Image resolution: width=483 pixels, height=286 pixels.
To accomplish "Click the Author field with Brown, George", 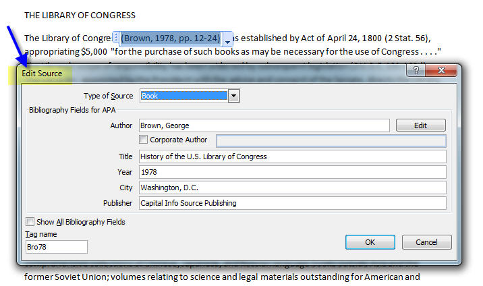I will coord(264,125).
